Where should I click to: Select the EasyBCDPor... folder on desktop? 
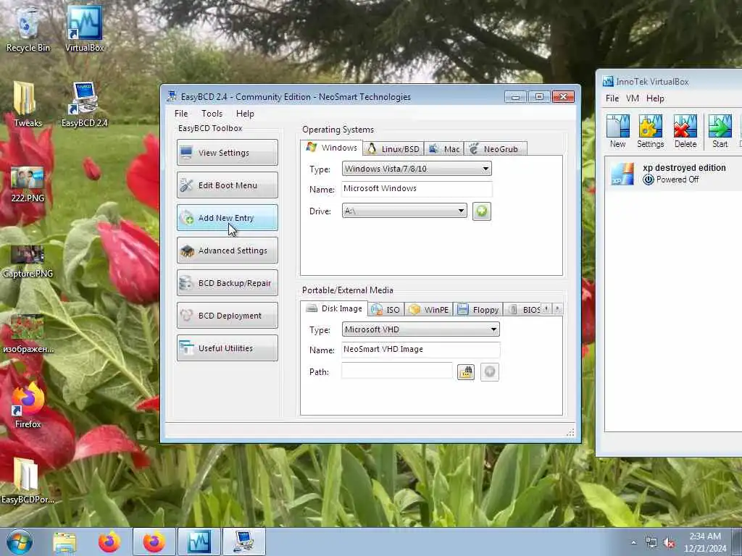pos(28,481)
